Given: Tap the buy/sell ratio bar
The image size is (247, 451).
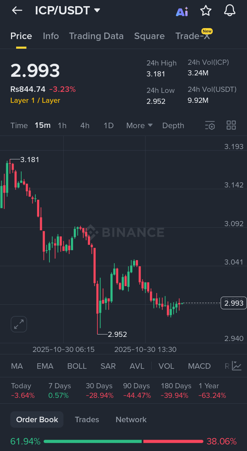Looking at the screenshot, I should [x=123, y=441].
